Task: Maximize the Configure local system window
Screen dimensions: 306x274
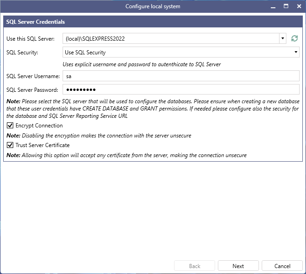Action: 286,6
